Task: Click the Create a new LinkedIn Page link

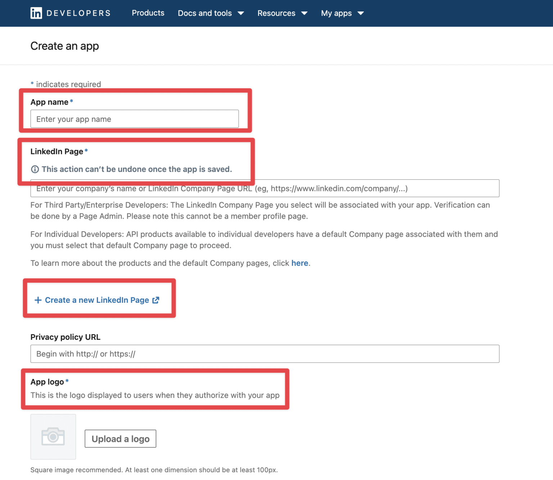Action: point(96,300)
